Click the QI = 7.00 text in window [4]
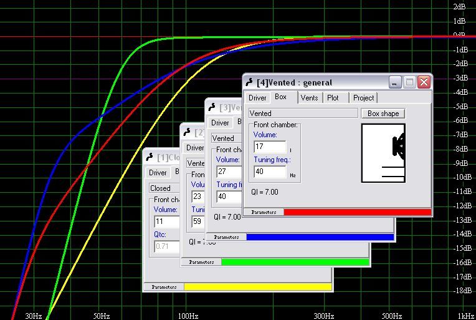The image size is (476, 320). [264, 192]
